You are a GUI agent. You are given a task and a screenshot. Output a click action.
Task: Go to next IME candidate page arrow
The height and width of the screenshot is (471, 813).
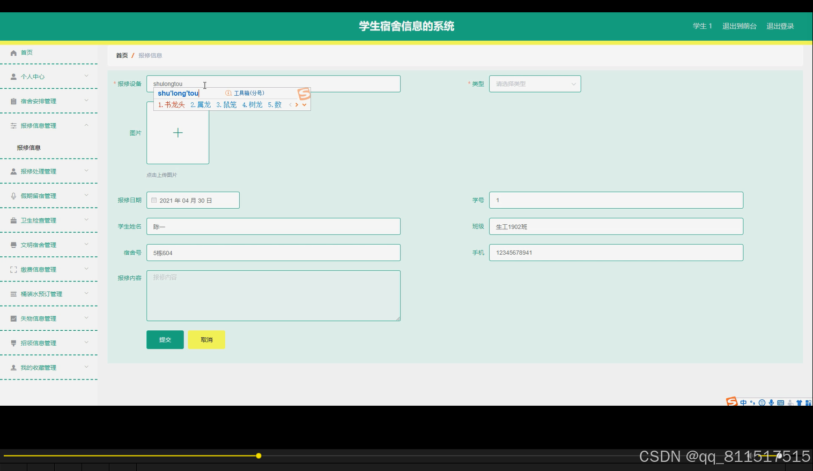pos(297,105)
